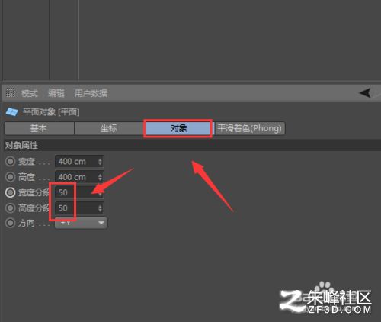Screen dimensions: 381x322
Task: Select the 对象 tab
Action: pyautogui.click(x=178, y=128)
